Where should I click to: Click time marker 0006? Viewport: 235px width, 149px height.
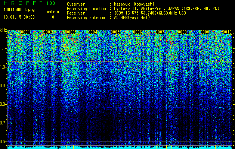click(137, 32)
